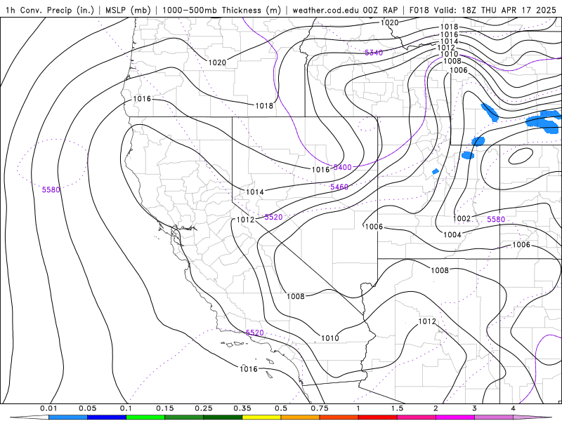The image size is (562, 421).
Task: Click the legend value 4
Action: (x=514, y=408)
